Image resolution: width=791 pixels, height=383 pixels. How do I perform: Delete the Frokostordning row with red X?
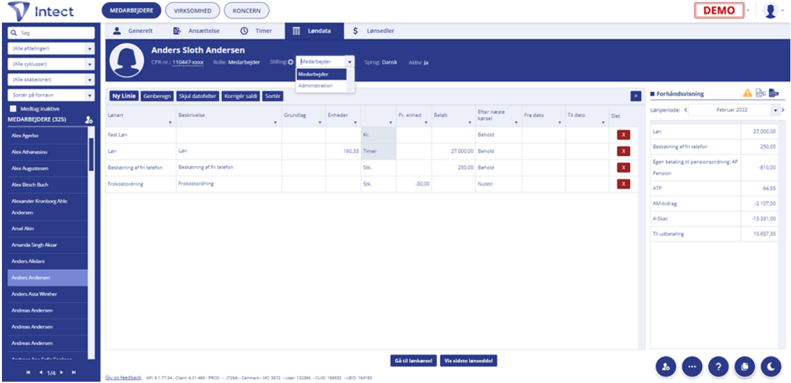(x=622, y=184)
